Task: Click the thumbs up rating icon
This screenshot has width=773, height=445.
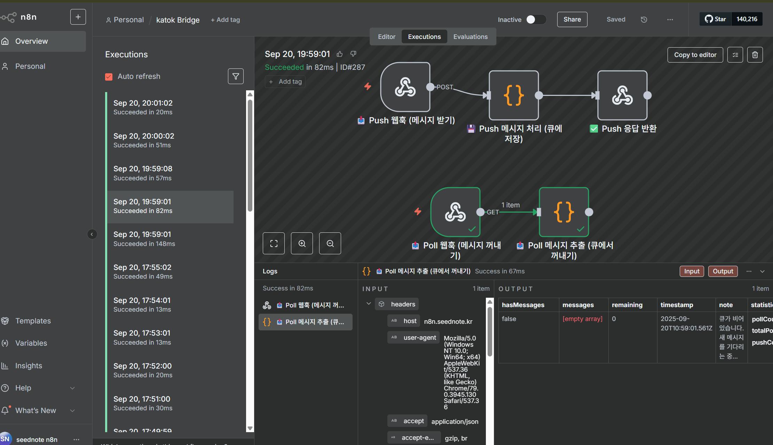Action: (x=340, y=54)
